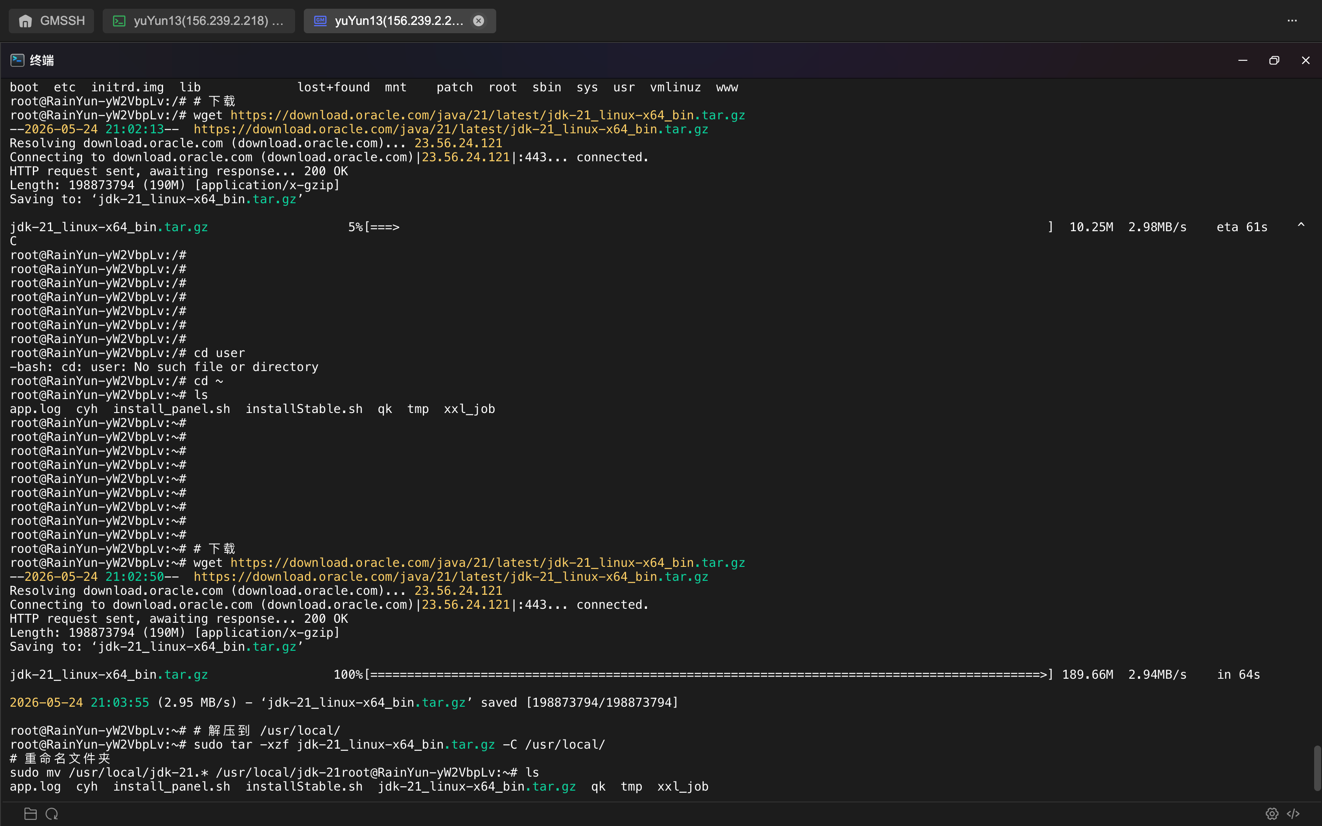Click the terminal scrollbar thumb
The image size is (1322, 826).
[x=1317, y=767]
